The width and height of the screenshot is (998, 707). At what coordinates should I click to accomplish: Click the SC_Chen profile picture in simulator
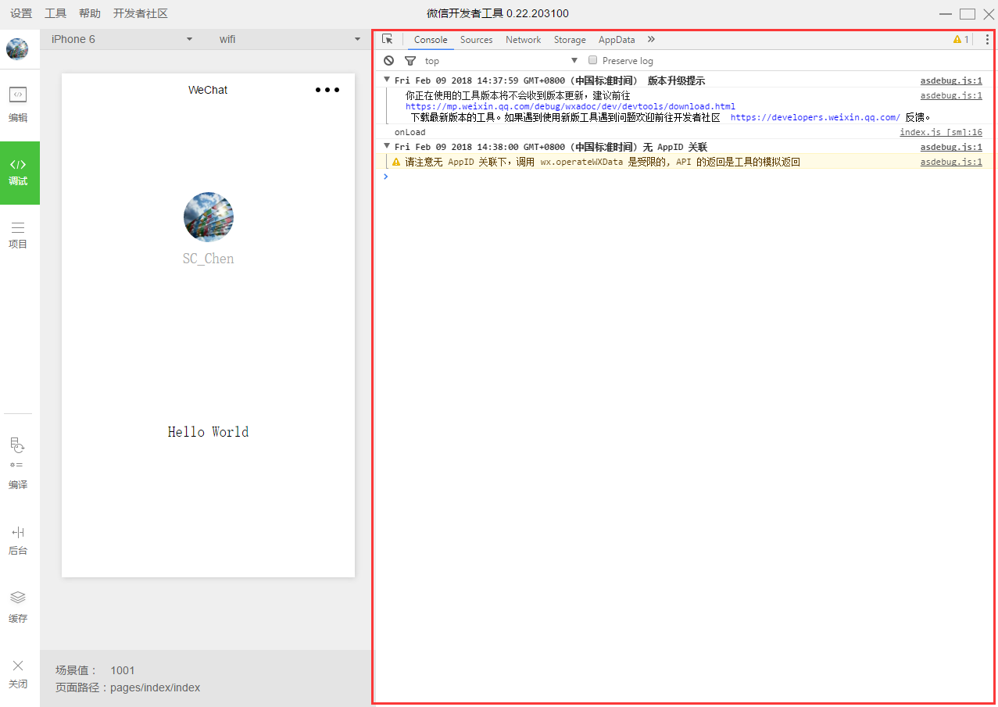coord(209,217)
